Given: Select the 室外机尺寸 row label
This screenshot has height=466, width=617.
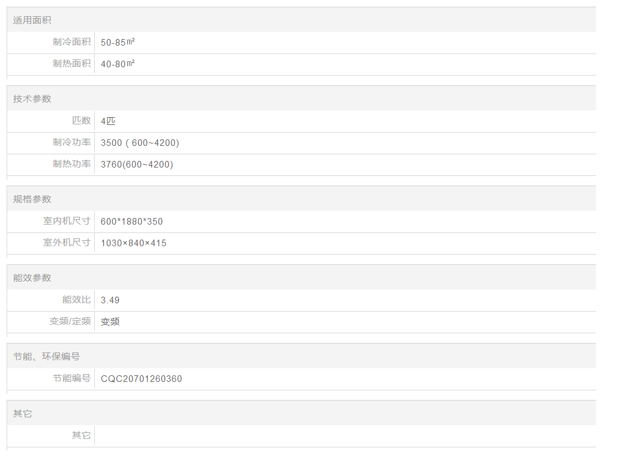Looking at the screenshot, I should click(67, 243).
